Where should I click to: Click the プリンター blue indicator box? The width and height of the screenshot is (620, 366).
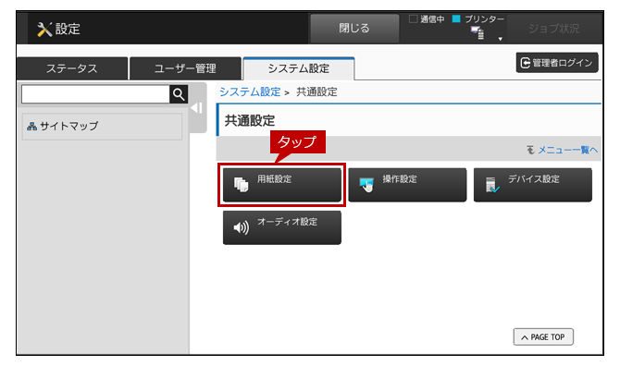click(456, 18)
